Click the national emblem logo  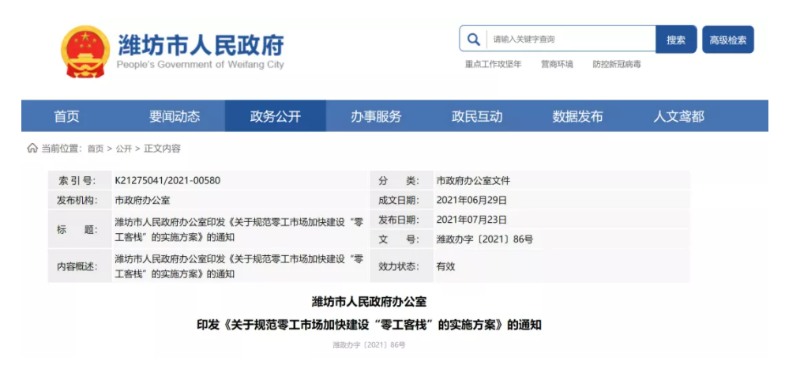click(85, 51)
